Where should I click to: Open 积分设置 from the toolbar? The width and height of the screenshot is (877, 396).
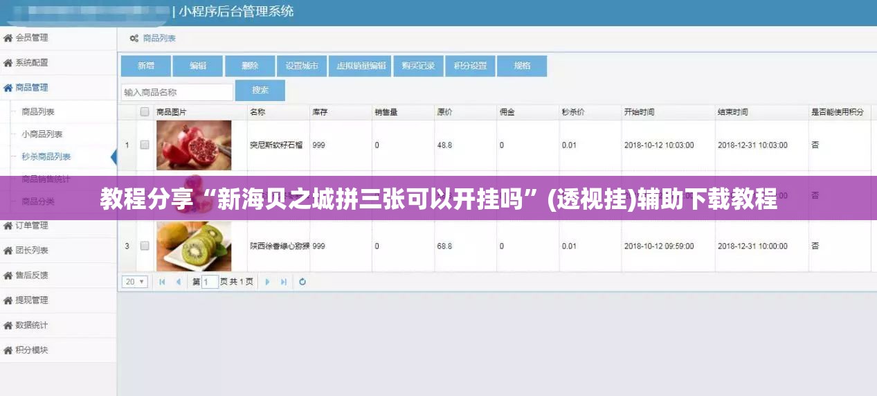470,66
